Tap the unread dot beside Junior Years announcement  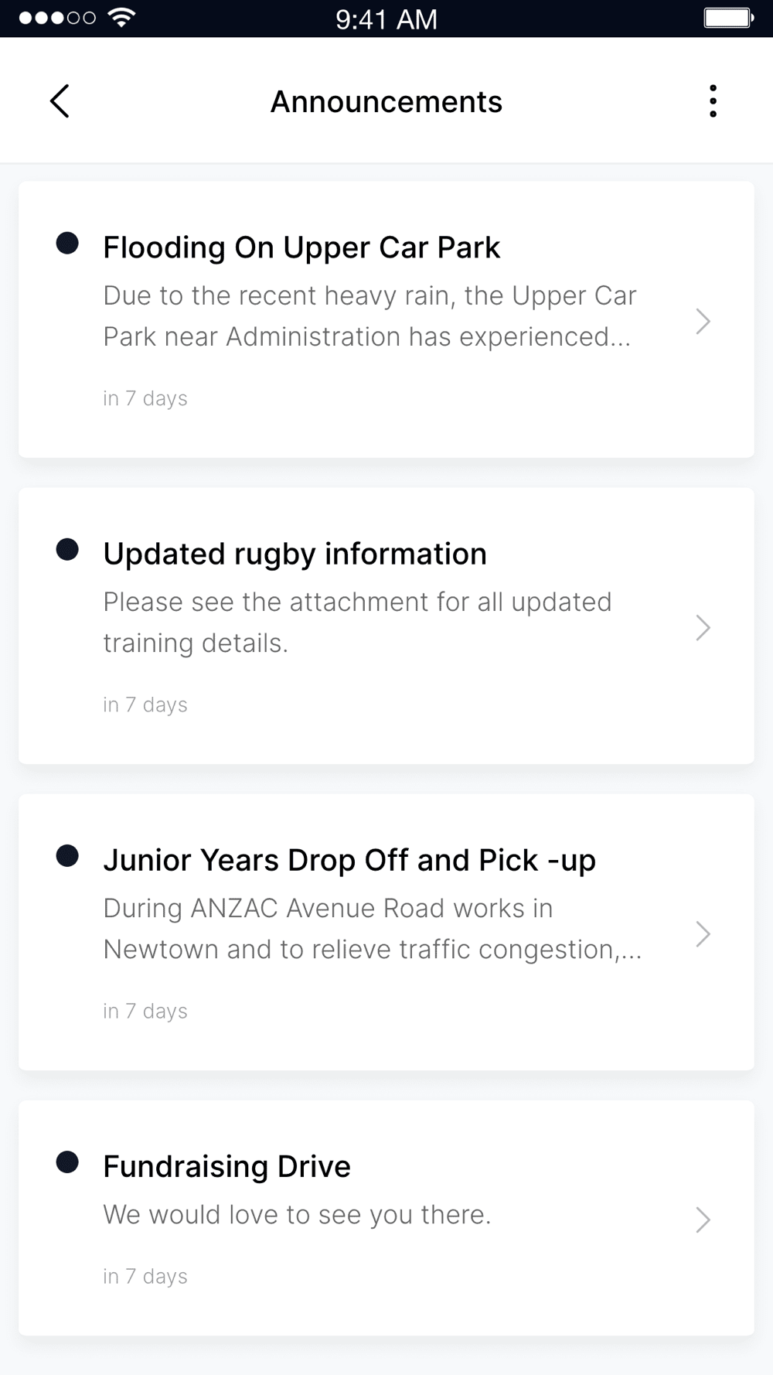pos(67,856)
